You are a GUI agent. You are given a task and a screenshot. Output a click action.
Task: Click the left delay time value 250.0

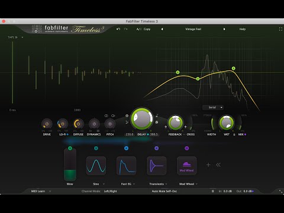tap(130, 134)
